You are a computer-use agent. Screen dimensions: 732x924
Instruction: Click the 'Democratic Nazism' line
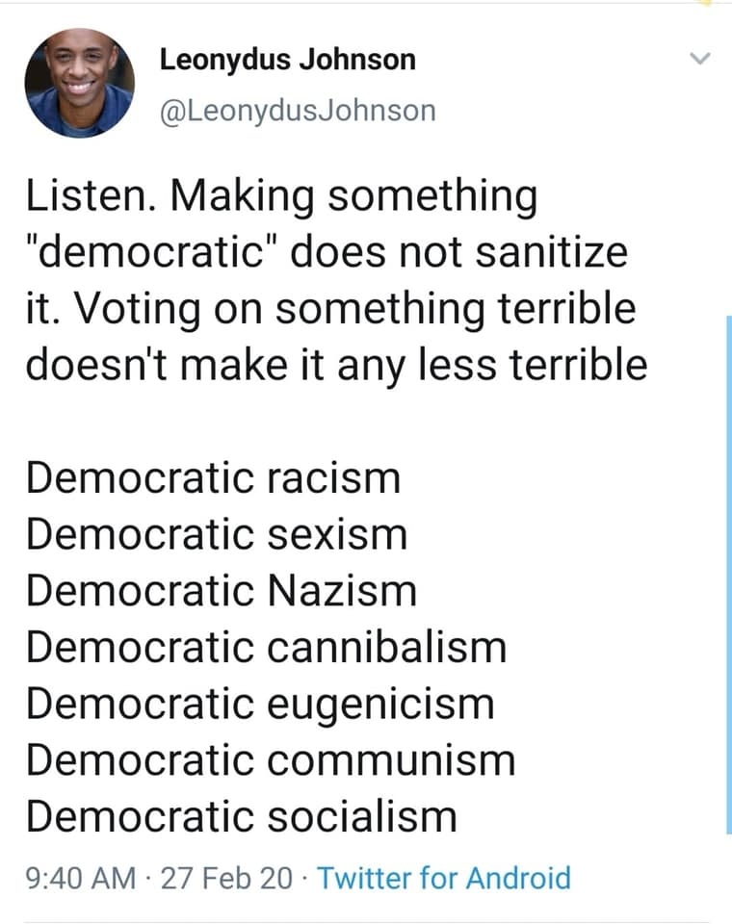222,590
